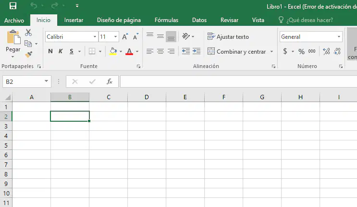Open the Revisar tab
This screenshot has width=357, height=207.
[229, 20]
